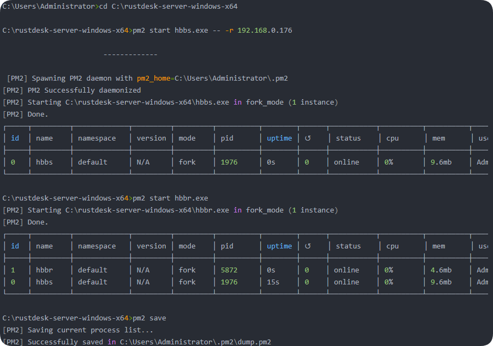The width and height of the screenshot is (493, 346).
Task: Click the id value 1 in the hbbr row
Action: coord(13,270)
